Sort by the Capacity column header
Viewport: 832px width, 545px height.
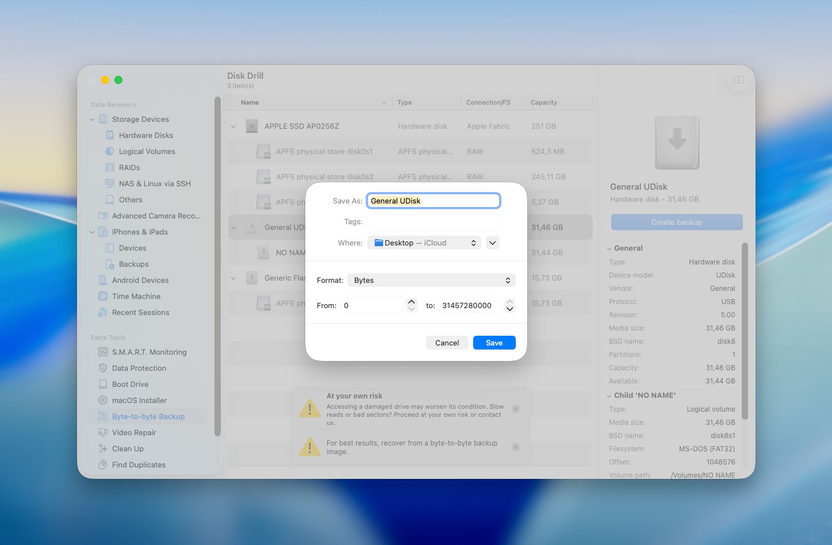click(x=559, y=102)
